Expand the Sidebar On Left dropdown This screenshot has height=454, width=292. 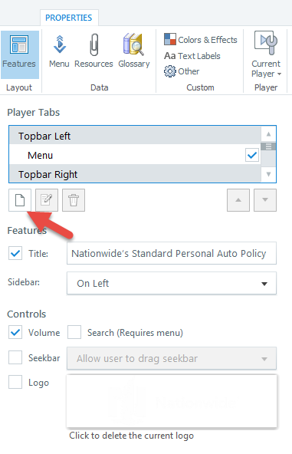(172, 283)
